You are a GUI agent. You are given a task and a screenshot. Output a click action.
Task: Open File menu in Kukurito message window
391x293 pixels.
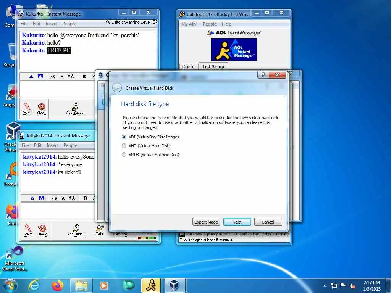point(24,24)
